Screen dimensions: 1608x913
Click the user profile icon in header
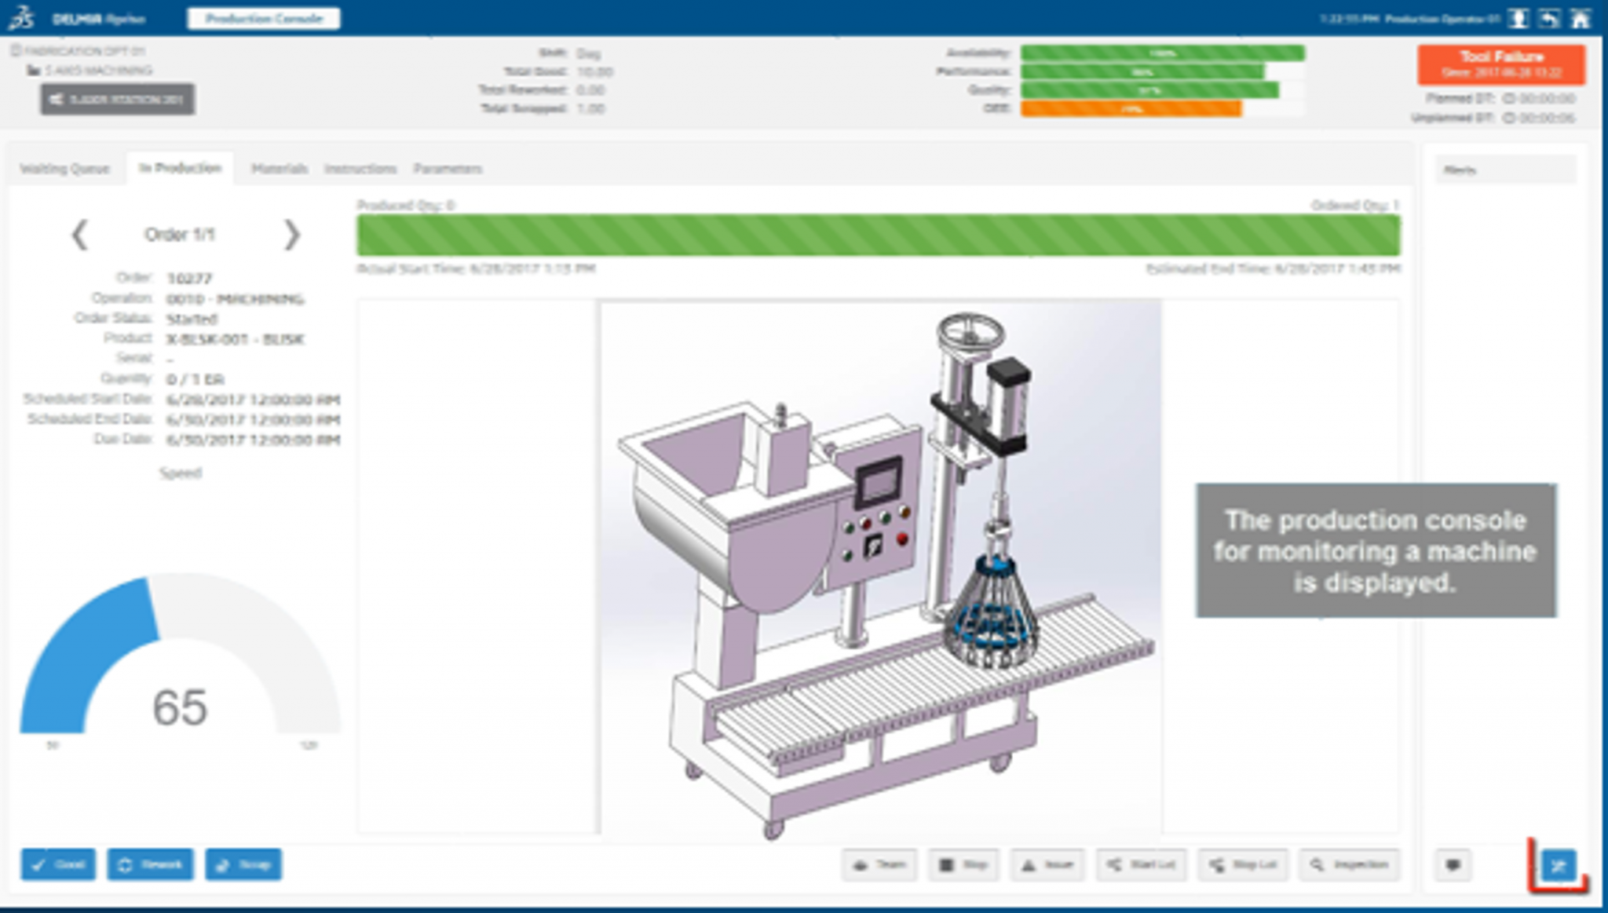(1518, 19)
